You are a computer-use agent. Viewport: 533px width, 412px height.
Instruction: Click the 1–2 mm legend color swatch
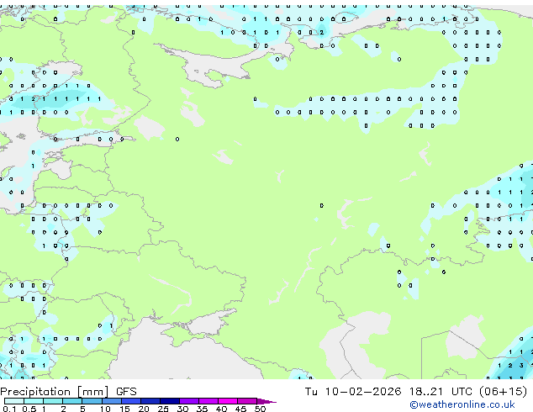tap(53, 401)
